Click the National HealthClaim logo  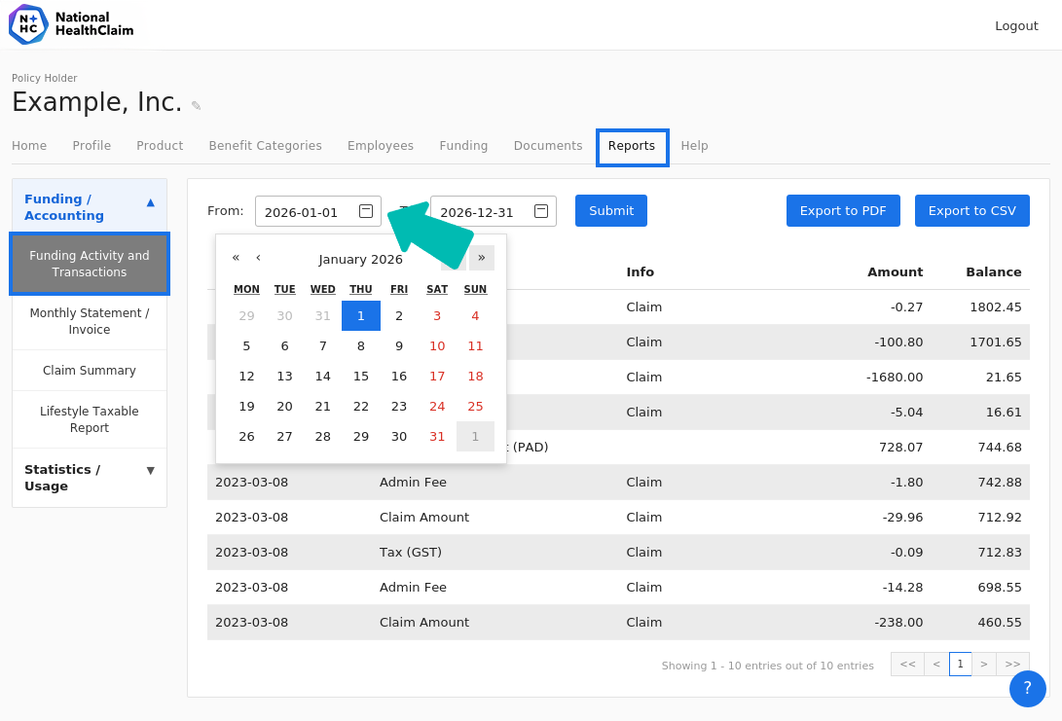tap(71, 24)
